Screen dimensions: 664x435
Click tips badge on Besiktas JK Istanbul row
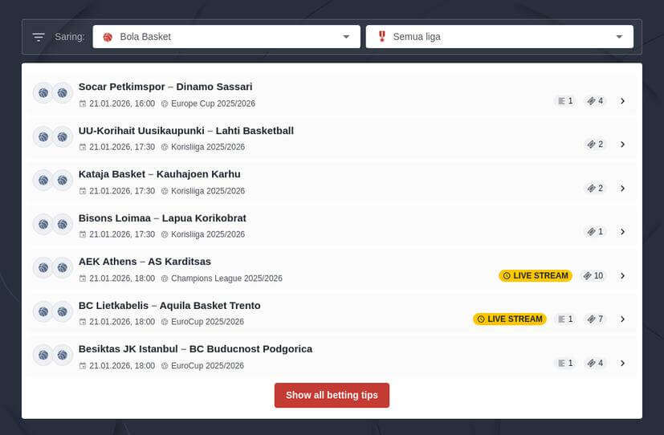click(x=595, y=364)
